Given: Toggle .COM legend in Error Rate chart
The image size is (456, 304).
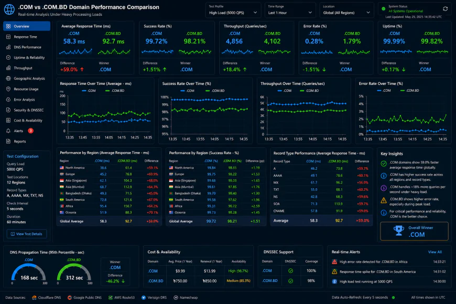Looking at the screenshot, I should point(384,91).
